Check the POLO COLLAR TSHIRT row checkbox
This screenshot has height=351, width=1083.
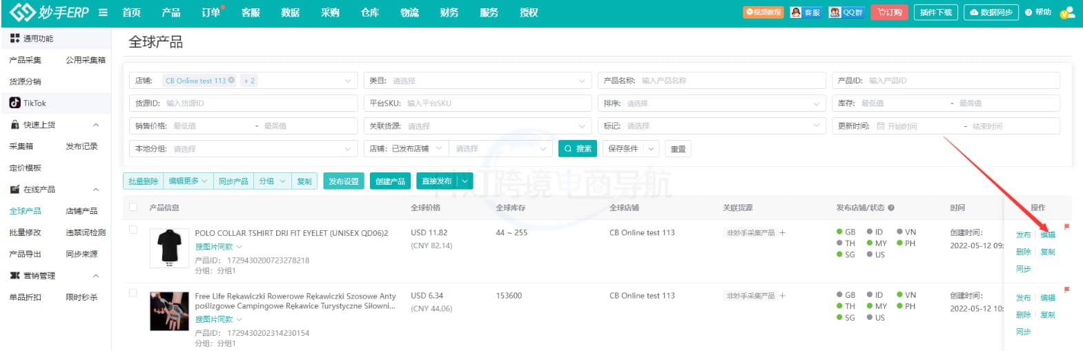point(133,230)
